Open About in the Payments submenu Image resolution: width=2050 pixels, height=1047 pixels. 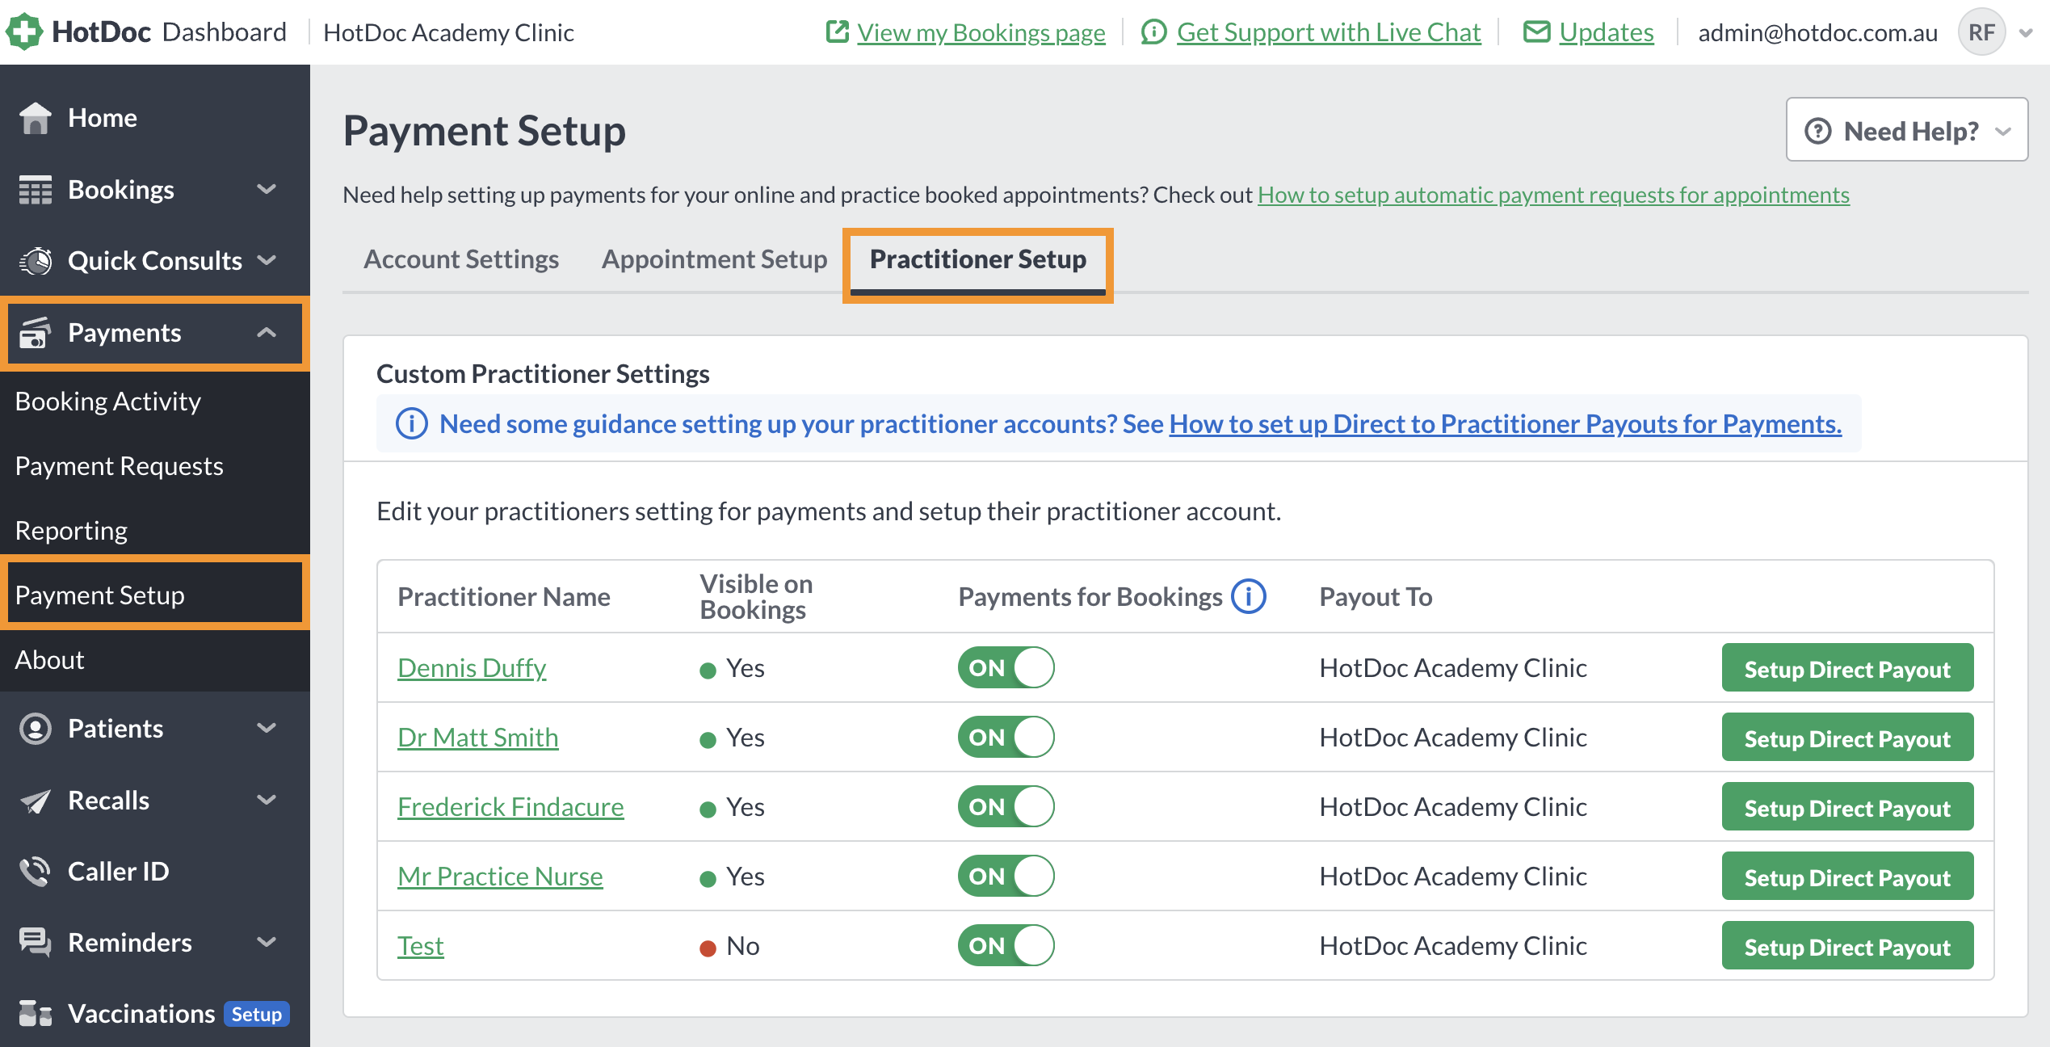[49, 660]
